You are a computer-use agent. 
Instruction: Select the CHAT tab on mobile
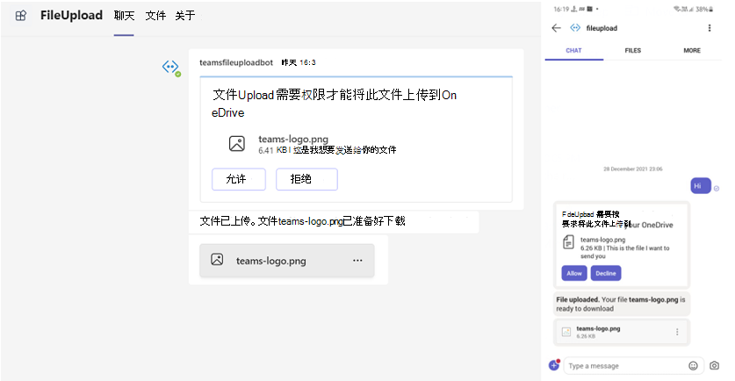(573, 51)
